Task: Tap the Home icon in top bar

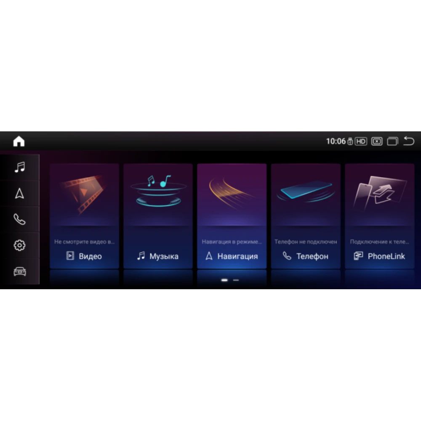Action: point(19,141)
